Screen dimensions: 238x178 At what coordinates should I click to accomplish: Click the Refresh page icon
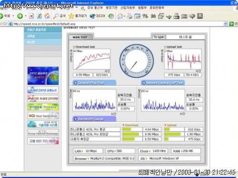coord(39,16)
